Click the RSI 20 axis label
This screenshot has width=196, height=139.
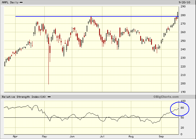tap(182, 128)
